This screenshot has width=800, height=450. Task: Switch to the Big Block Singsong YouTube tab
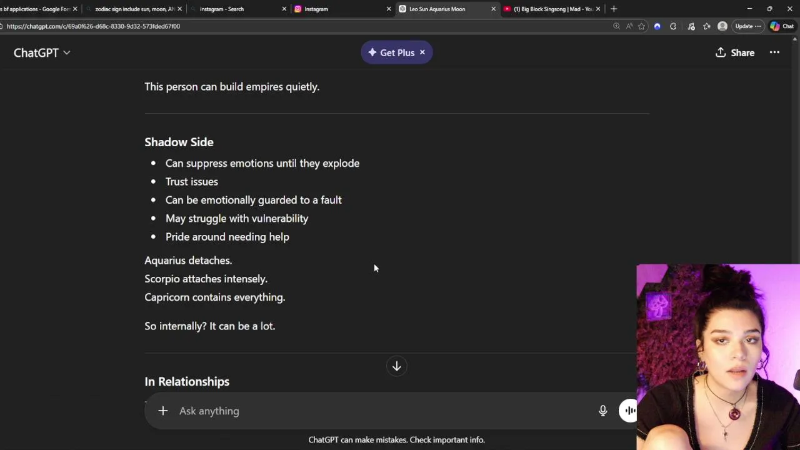coord(550,9)
